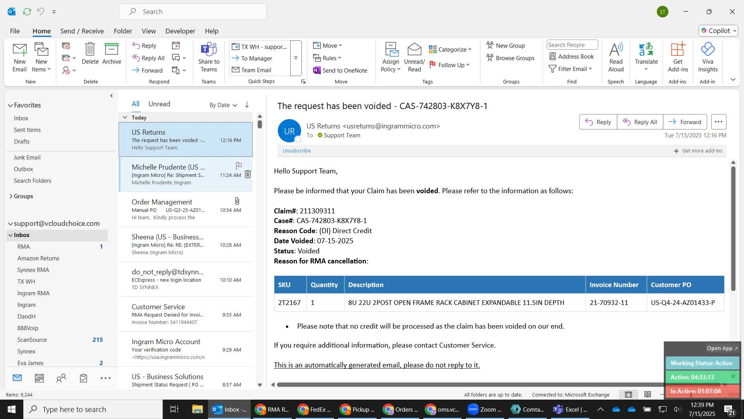Archive the selected email
Viewport: 744px width, 419px height.
coord(112,54)
